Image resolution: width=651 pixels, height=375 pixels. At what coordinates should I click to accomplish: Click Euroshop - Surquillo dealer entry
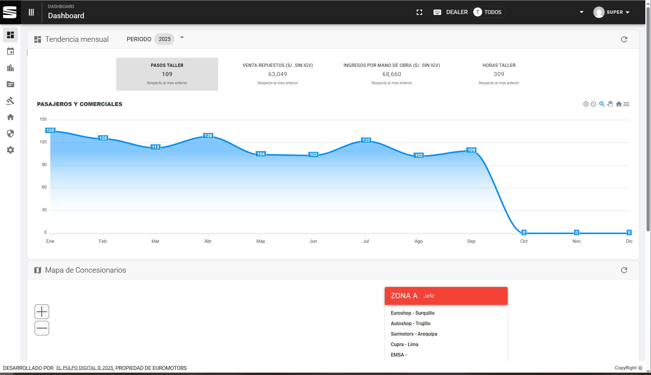click(412, 313)
